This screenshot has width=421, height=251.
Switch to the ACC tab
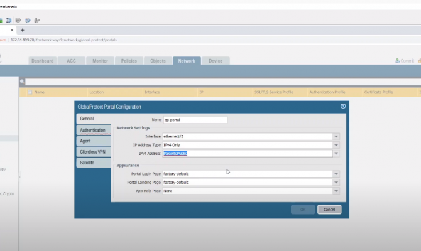click(x=71, y=61)
